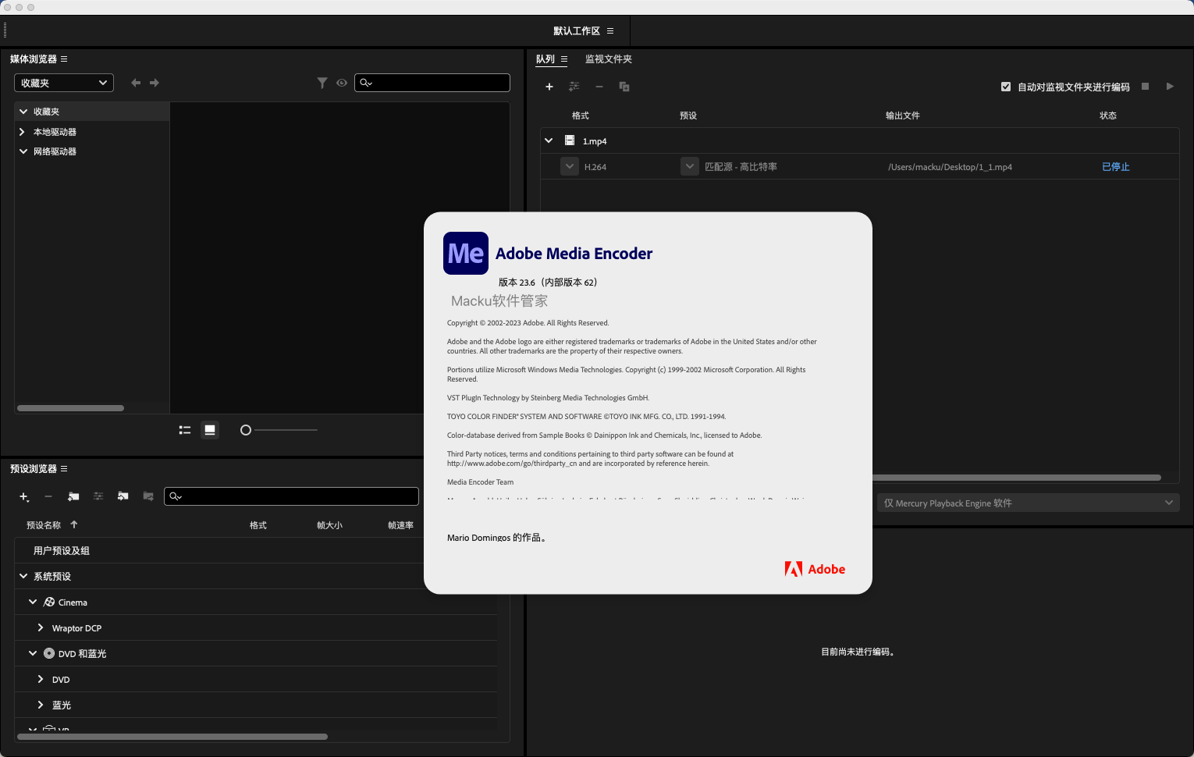This screenshot has width=1194, height=757.
Task: Expand the 本地驱动器 tree item
Action: pyautogui.click(x=23, y=132)
